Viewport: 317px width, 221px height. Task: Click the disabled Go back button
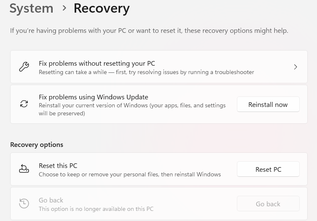click(268, 204)
